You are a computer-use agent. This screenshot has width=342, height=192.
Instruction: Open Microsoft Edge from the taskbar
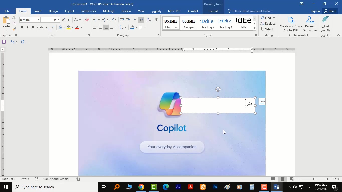coord(166,187)
